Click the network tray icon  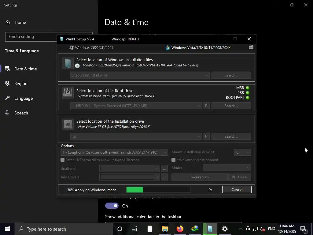[255, 229]
